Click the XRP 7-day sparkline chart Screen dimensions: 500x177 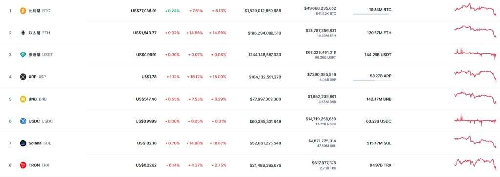point(475,75)
